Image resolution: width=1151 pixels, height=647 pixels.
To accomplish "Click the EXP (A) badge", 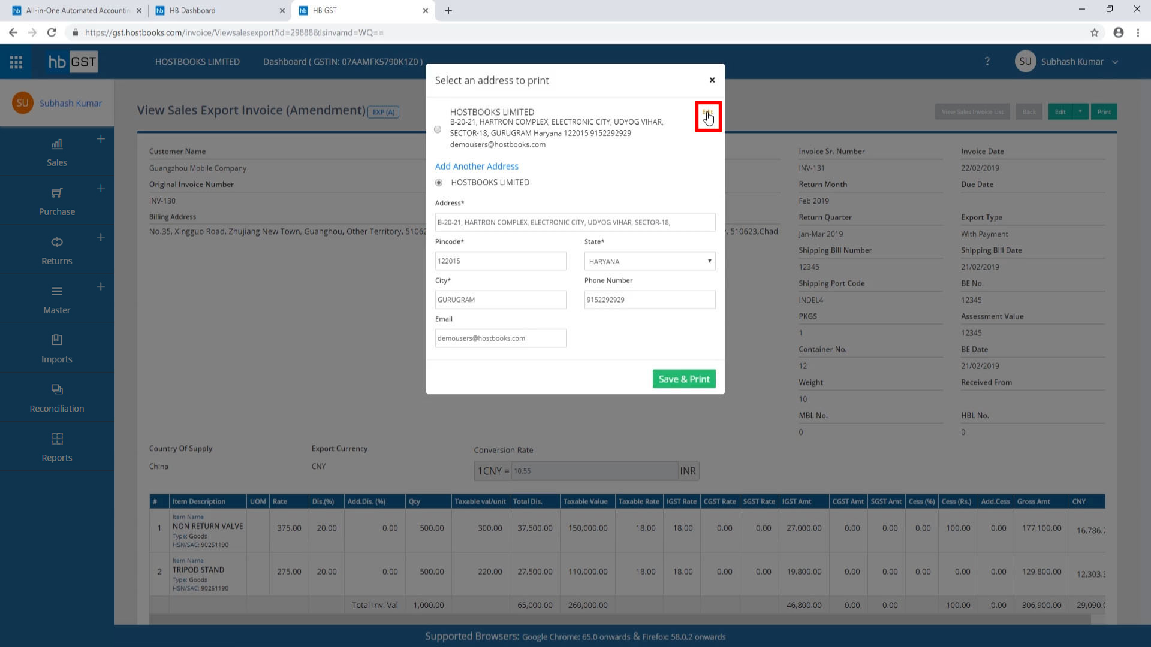I will (x=383, y=112).
